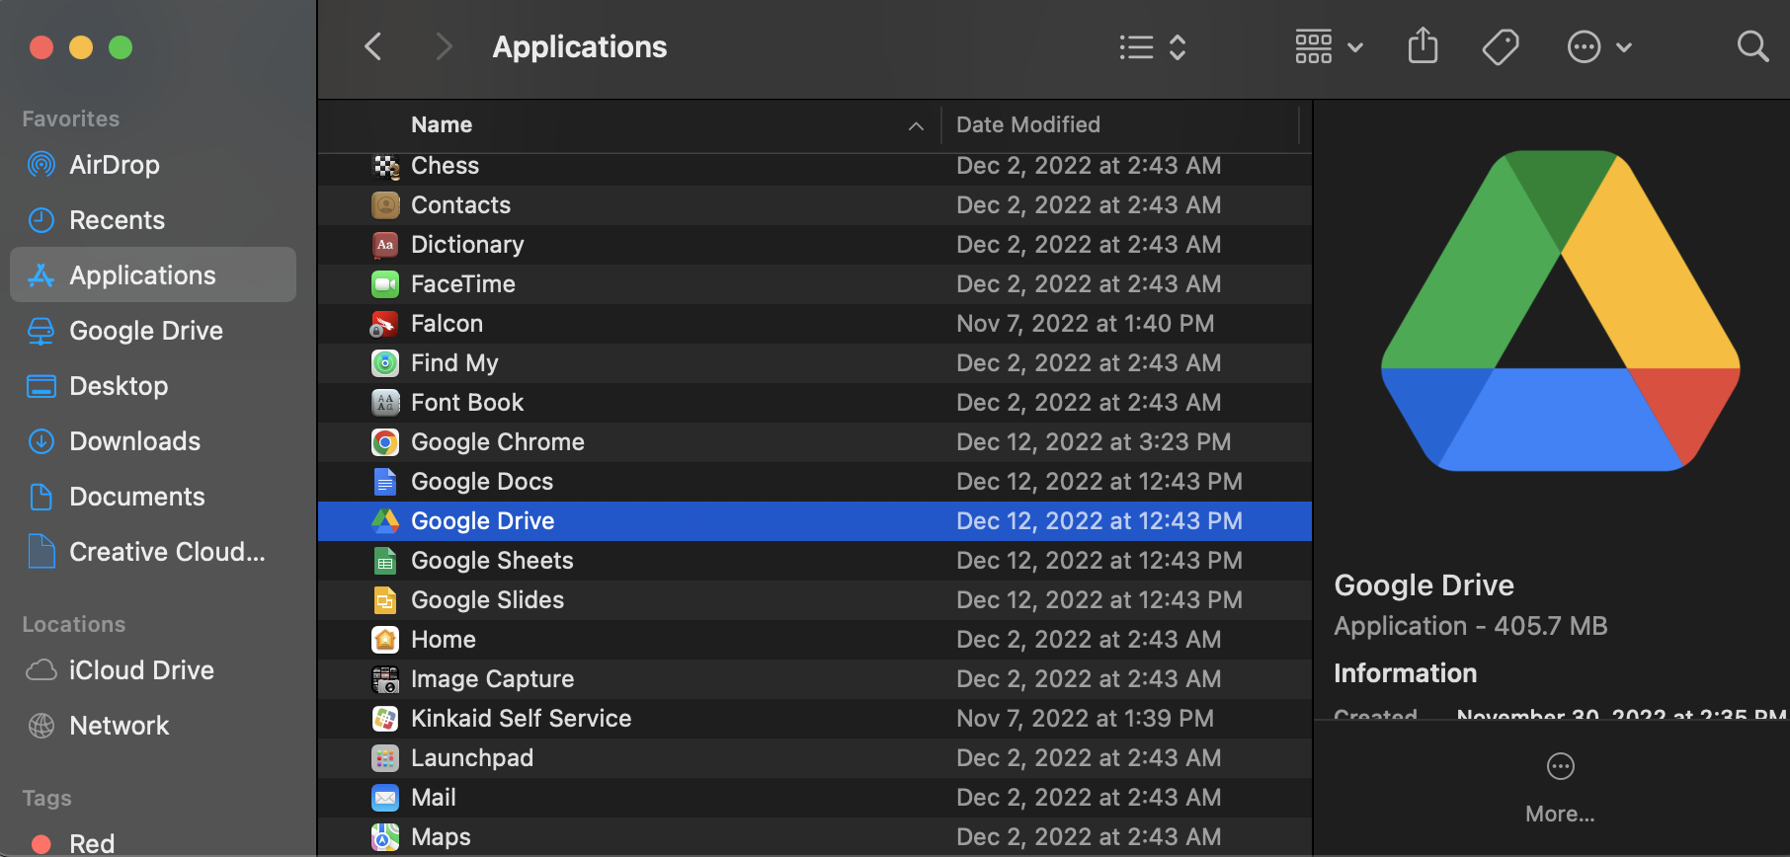Open Recents in the sidebar
This screenshot has width=1790, height=857.
(153, 220)
